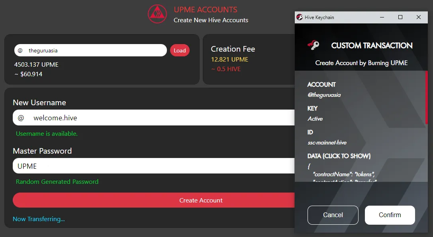Click the '4503.137 UPME' balance
Screen dimensions: 433x237
pos(36,64)
